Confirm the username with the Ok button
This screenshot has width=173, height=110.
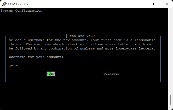point(51,74)
